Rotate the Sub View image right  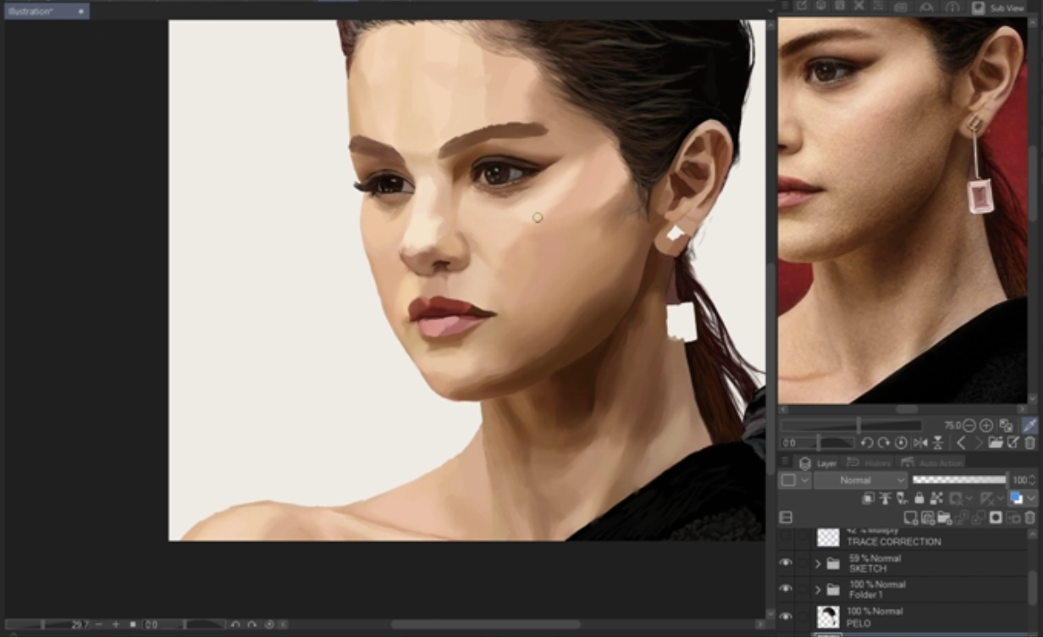884,443
